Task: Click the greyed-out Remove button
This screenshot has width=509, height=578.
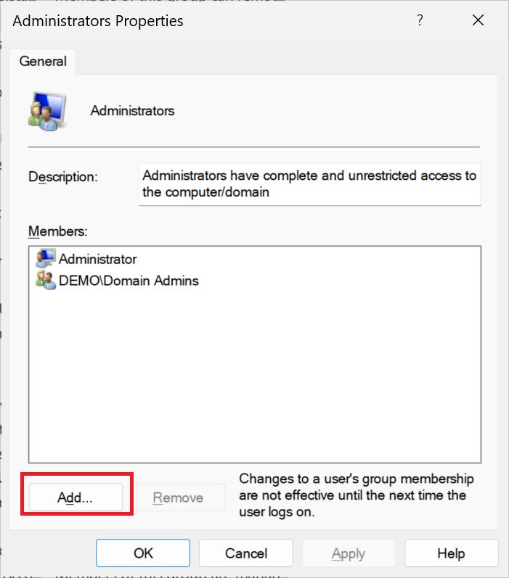Action: click(x=179, y=498)
